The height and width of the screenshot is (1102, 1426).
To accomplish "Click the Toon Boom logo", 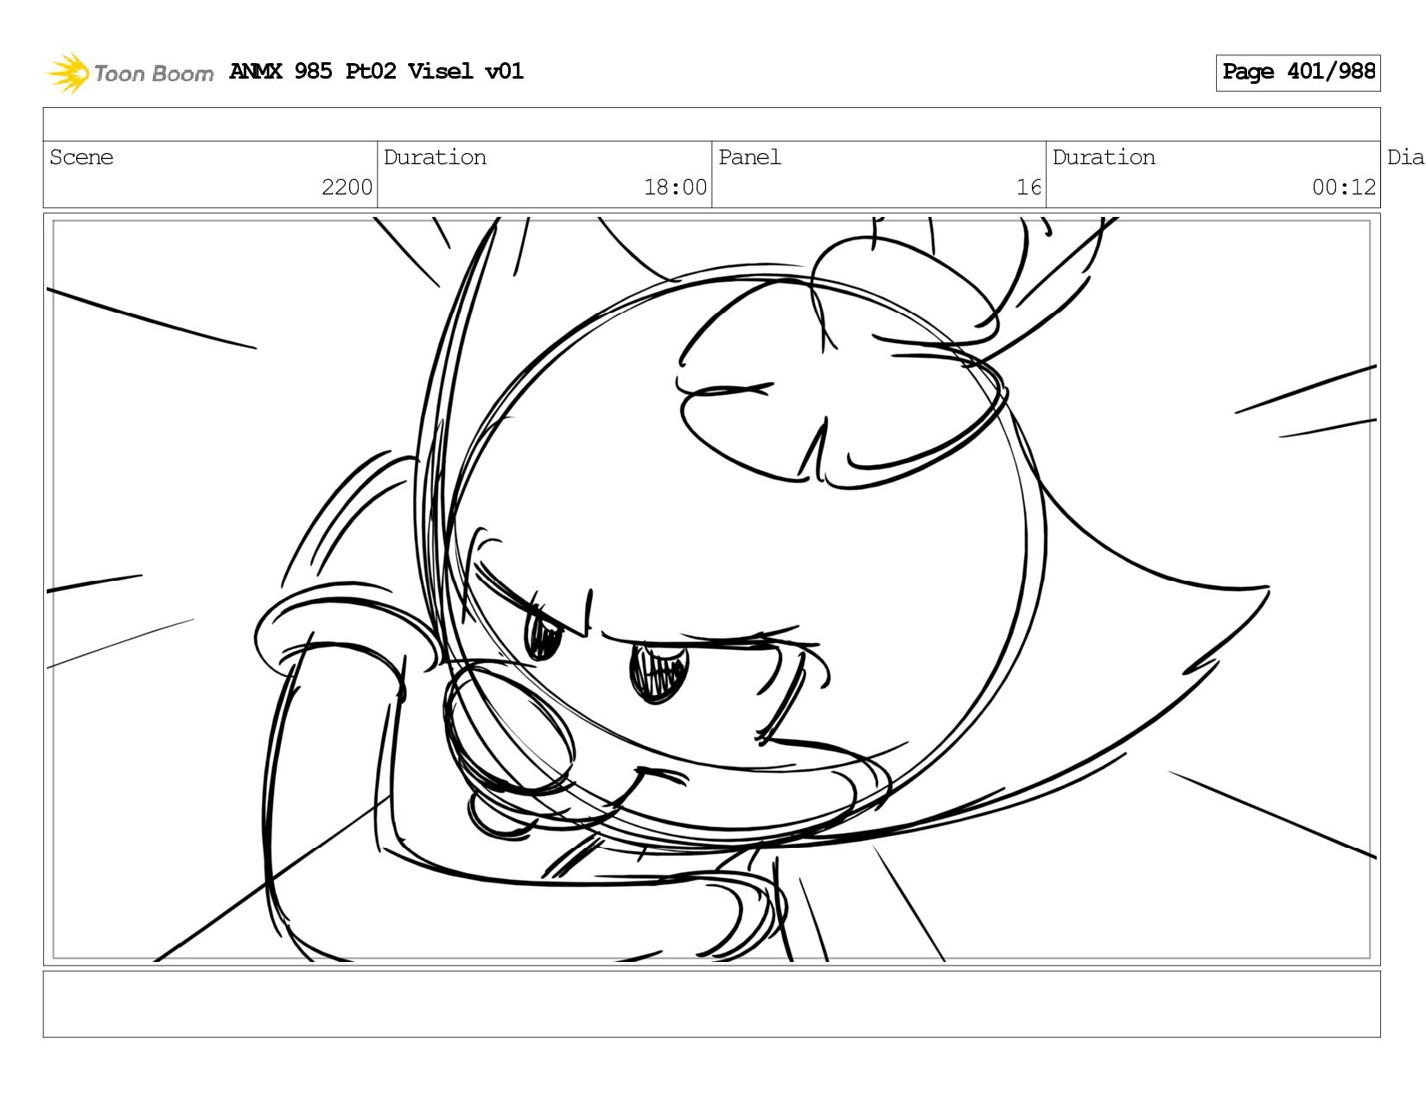I will click(130, 73).
